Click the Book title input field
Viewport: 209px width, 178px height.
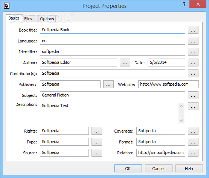tap(113, 30)
